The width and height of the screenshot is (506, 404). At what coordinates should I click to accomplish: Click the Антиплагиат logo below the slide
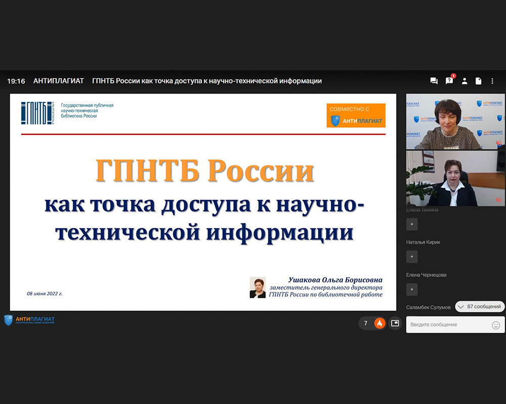[x=29, y=320]
